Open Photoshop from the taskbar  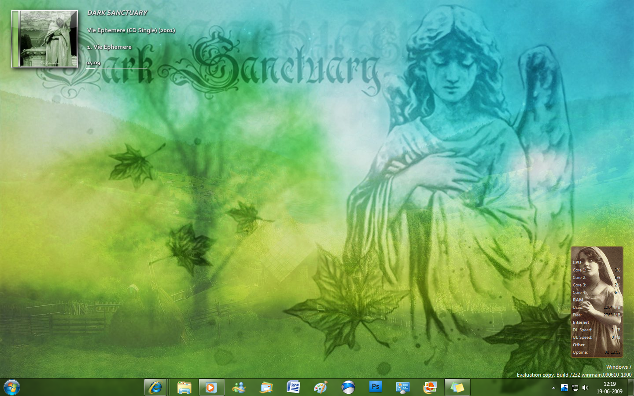[376, 387]
